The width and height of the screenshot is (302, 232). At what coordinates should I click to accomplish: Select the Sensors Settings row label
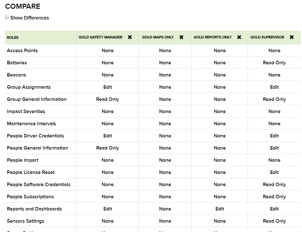26,221
